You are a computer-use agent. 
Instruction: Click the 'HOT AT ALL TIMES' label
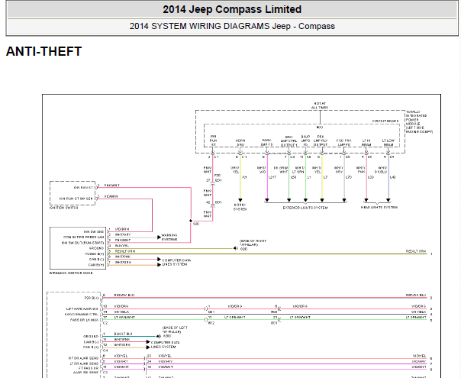click(320, 105)
